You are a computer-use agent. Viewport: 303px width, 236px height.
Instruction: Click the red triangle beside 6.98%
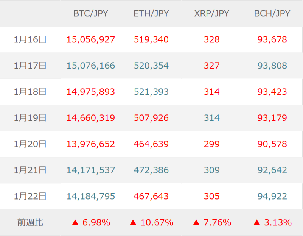(x=75, y=223)
